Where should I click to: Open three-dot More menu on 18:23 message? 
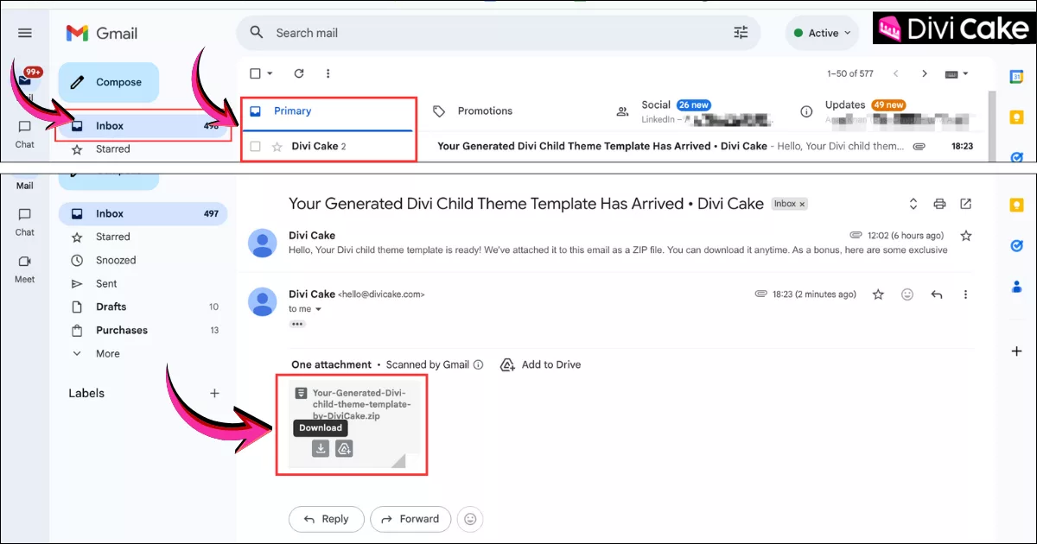(965, 294)
